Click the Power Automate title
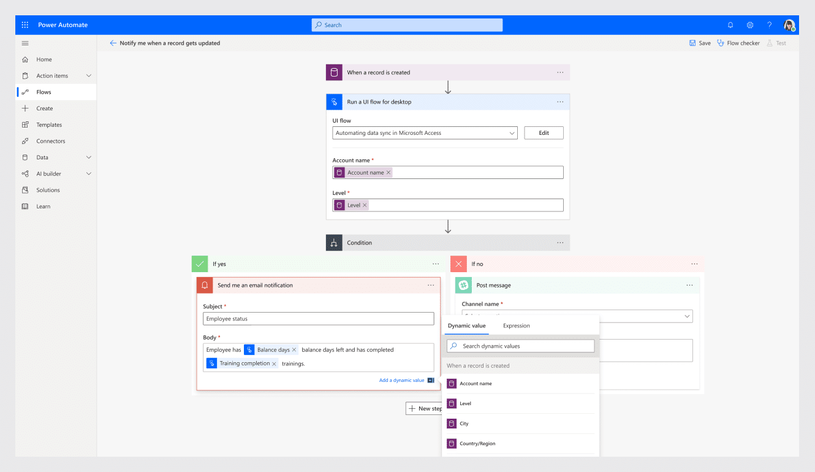This screenshot has height=472, width=815. tap(63, 25)
